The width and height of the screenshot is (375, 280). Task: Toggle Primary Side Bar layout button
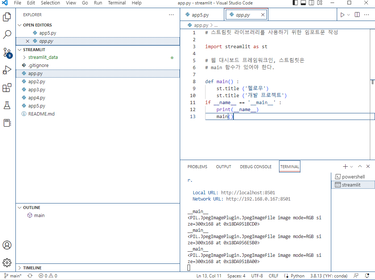pos(295,3)
